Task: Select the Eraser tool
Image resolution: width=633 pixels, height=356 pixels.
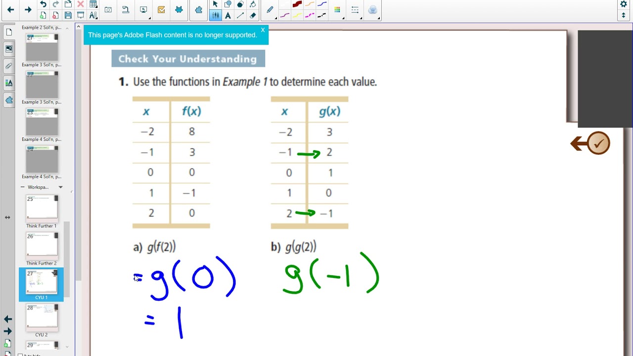Action: (x=253, y=15)
